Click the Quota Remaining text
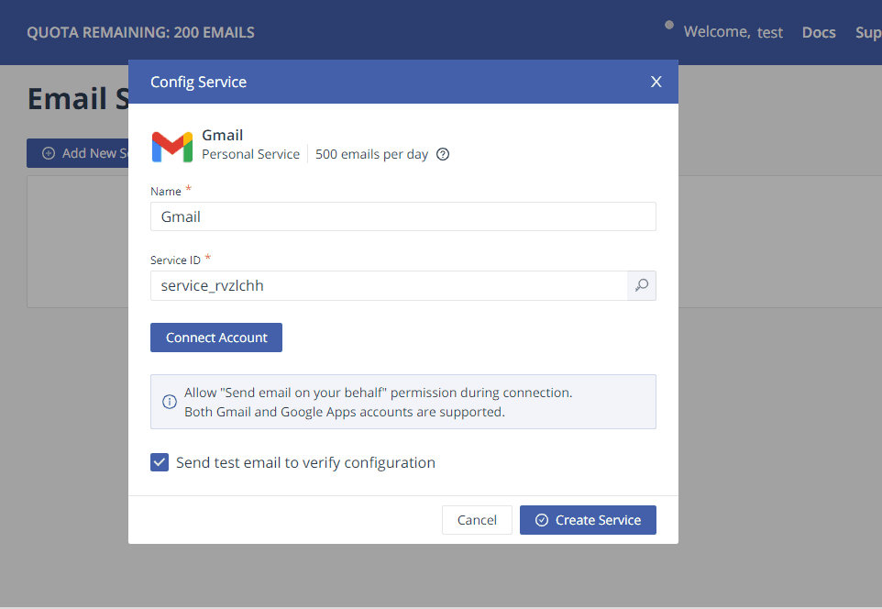The height and width of the screenshot is (609, 882). (x=140, y=32)
